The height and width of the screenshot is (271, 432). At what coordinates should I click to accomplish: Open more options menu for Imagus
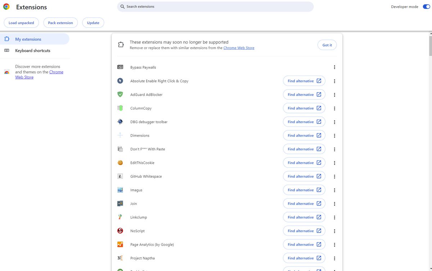(x=334, y=190)
